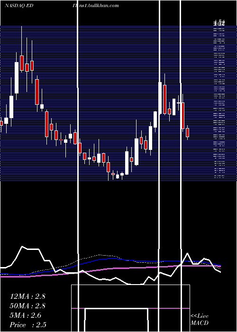Click the NASDAQ ED ticker label

19,6
